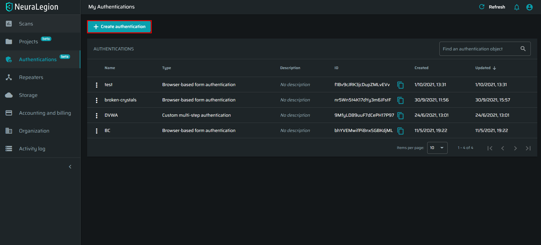Image resolution: width=541 pixels, height=245 pixels.
Task: Open Authentications in the sidebar
Action: 40,59
